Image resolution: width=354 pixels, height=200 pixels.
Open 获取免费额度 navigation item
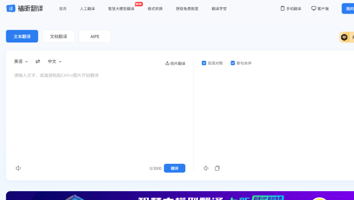187,9
